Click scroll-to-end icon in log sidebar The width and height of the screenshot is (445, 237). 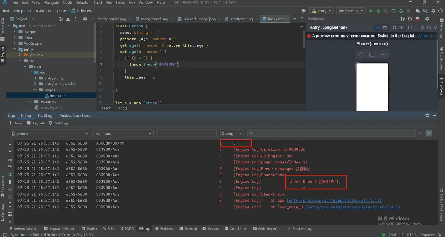pos(10,167)
